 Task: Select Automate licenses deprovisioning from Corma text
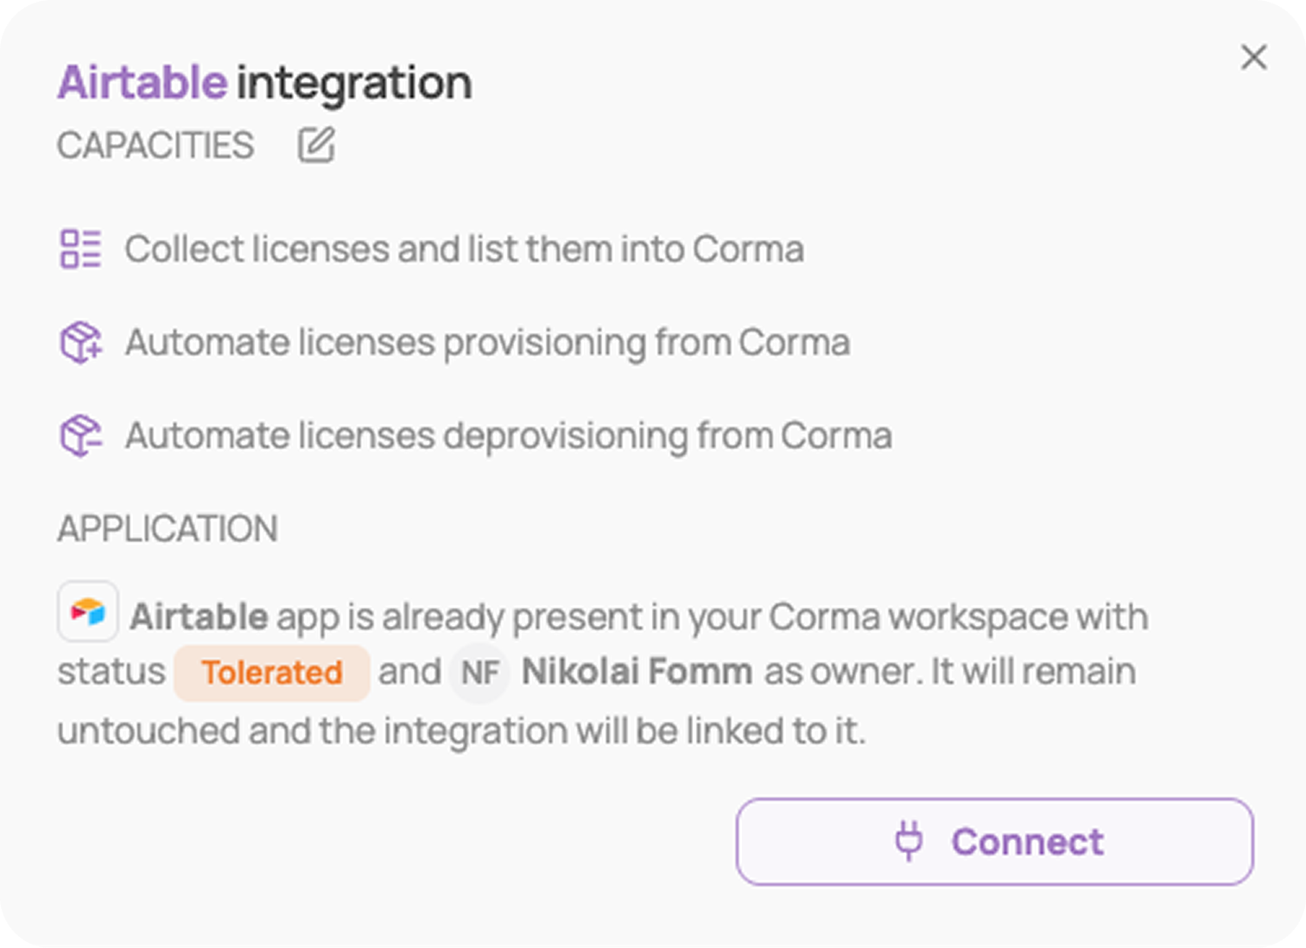click(509, 436)
